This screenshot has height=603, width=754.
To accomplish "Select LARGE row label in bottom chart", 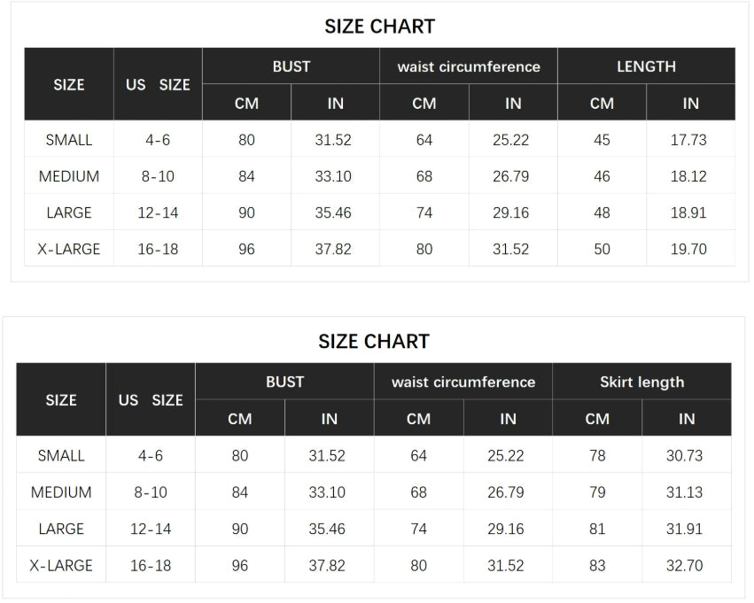I will tap(60, 529).
